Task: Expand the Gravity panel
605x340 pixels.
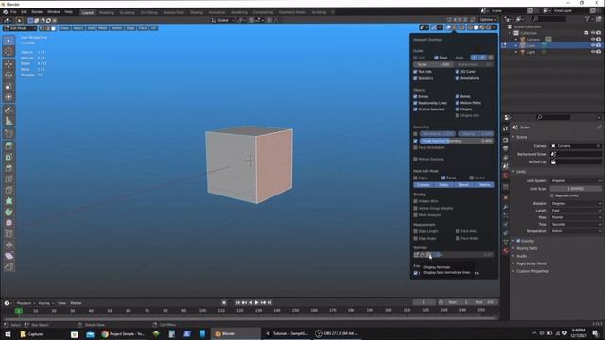Action: coord(514,241)
